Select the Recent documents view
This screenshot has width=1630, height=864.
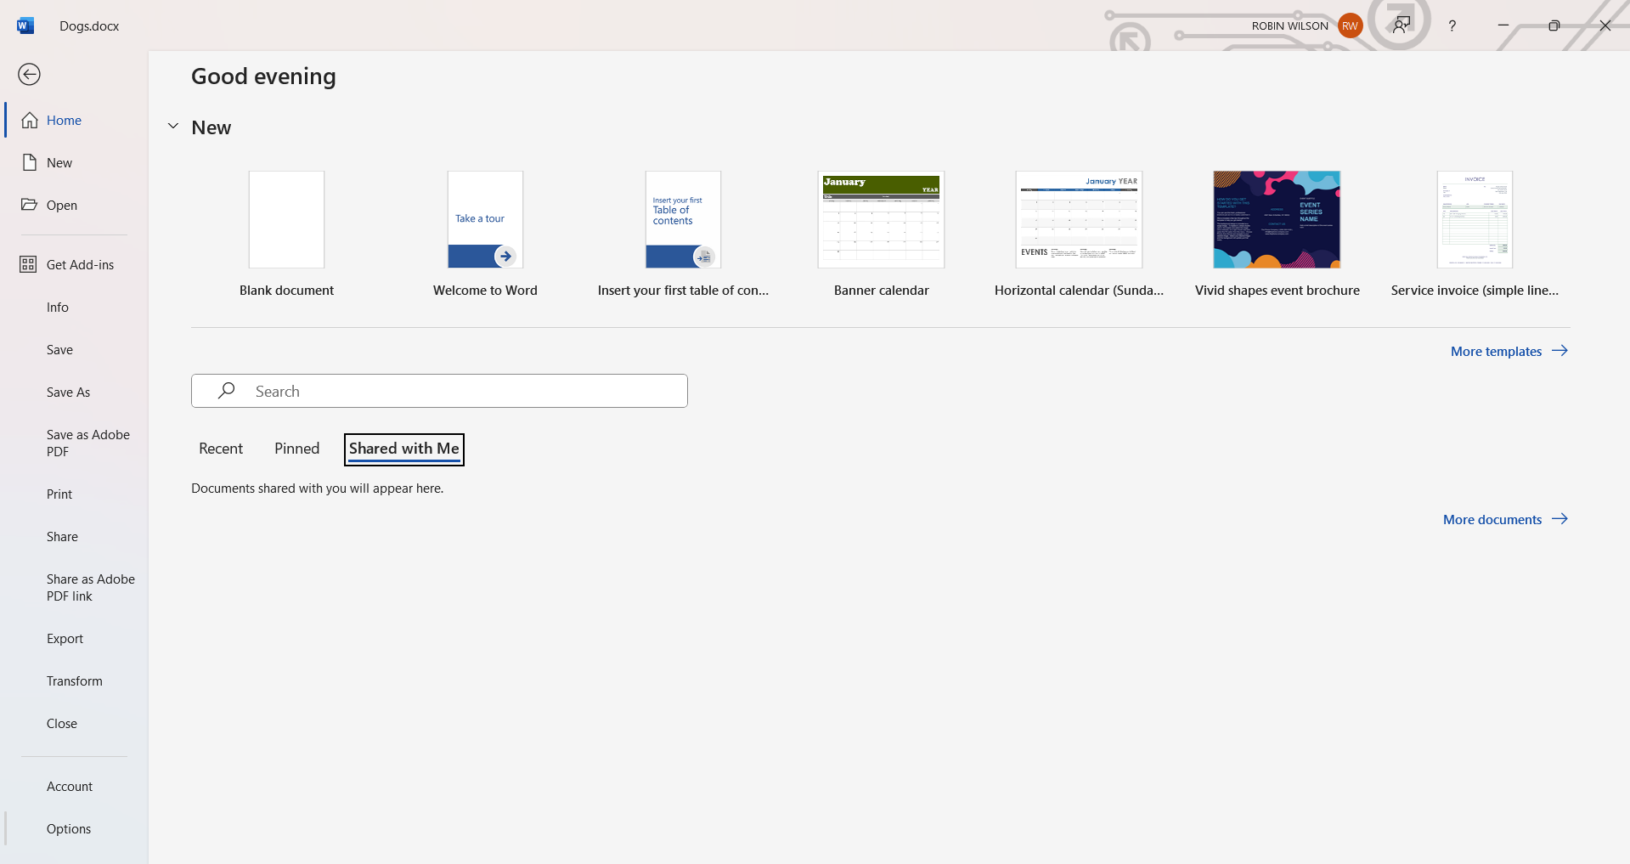pos(220,449)
